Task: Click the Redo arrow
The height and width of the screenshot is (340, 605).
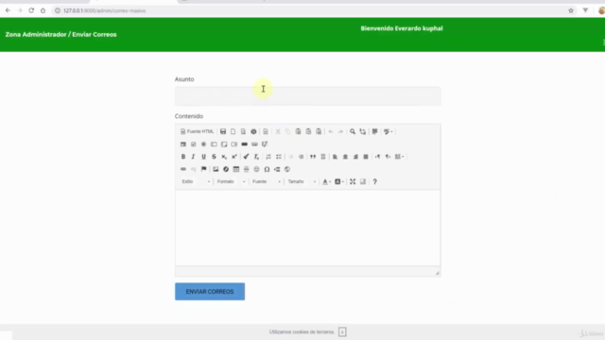Action: tap(340, 131)
